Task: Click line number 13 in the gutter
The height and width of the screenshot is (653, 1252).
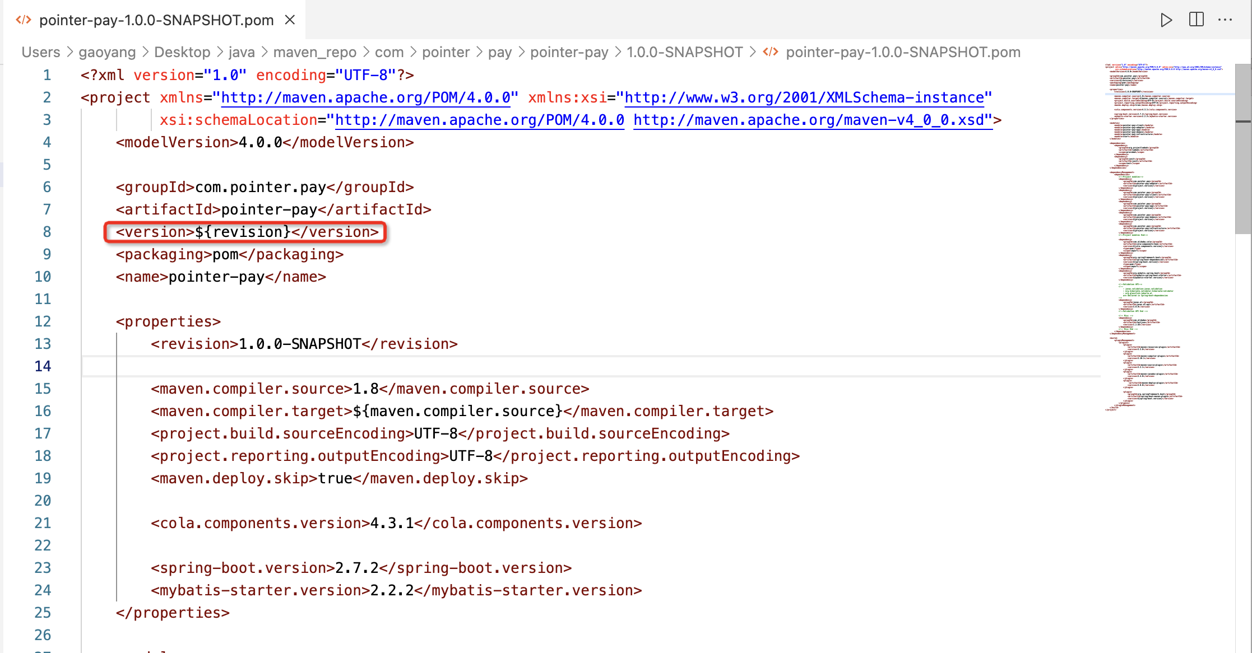Action: click(x=43, y=343)
